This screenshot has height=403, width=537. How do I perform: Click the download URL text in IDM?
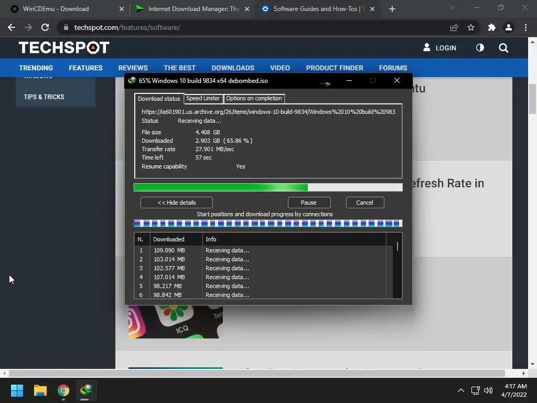point(268,112)
